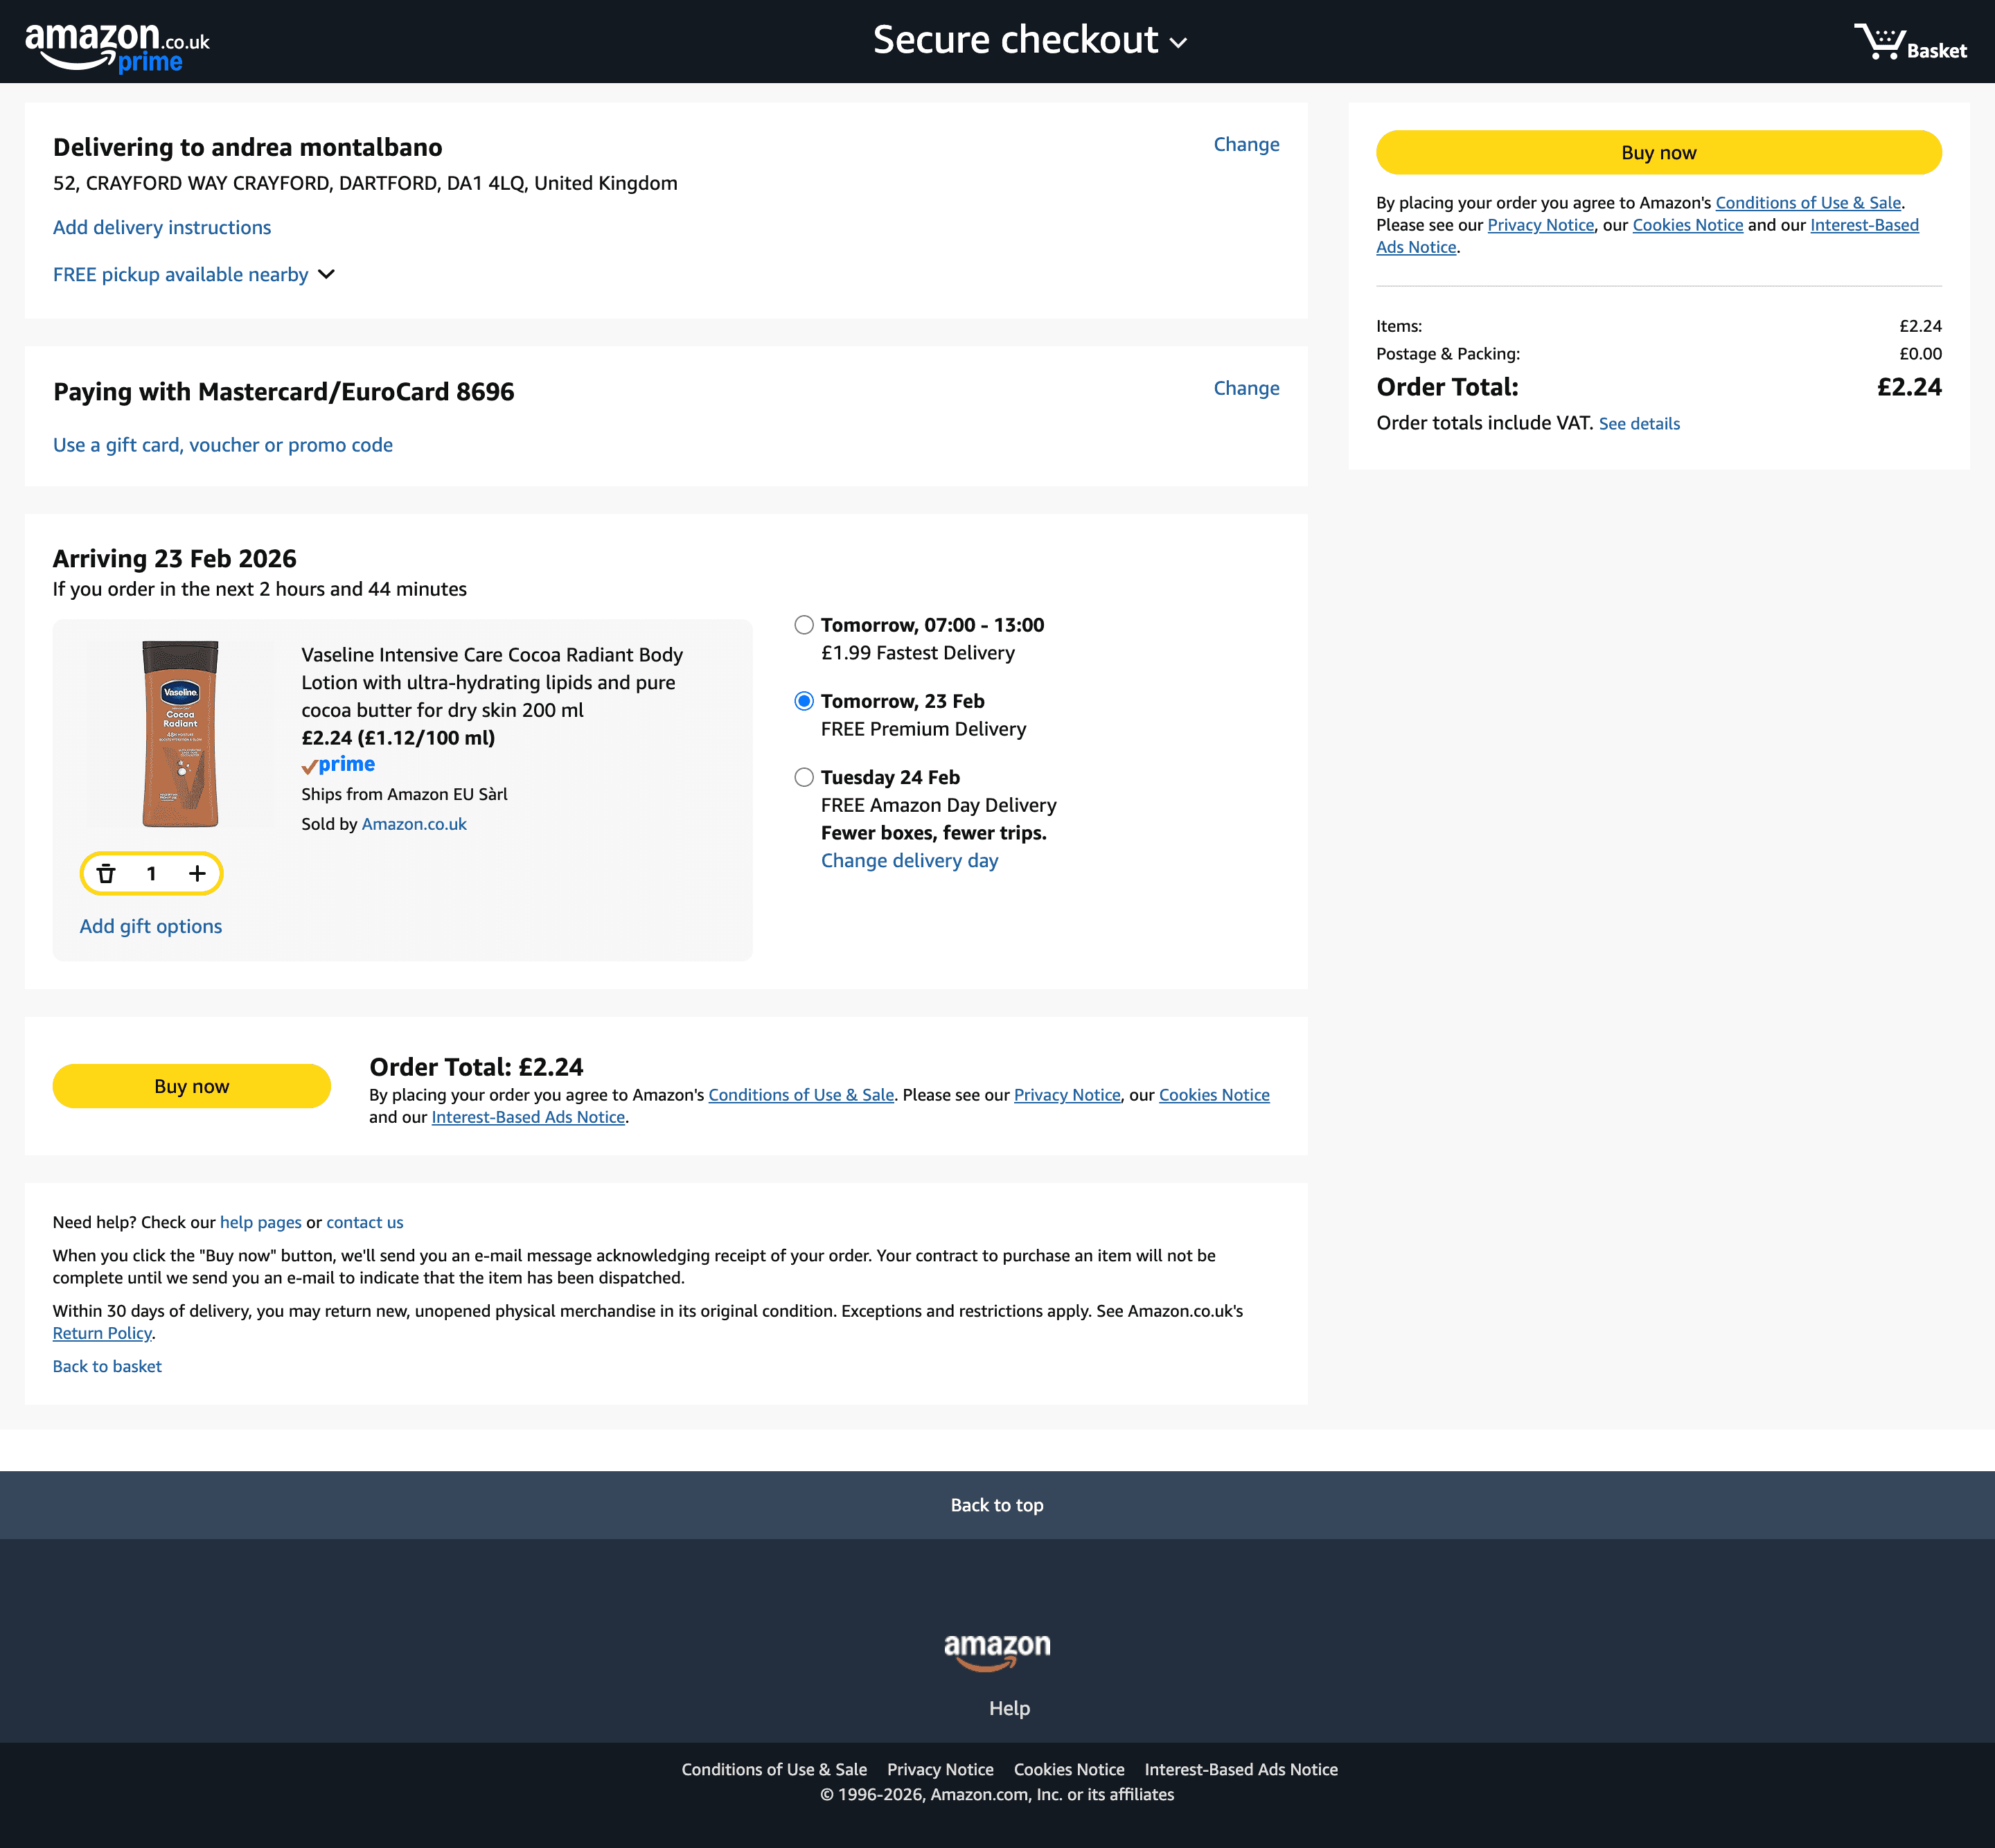Select Tomorrow 23 Feb FREE Premium Delivery
The height and width of the screenshot is (1848, 1995).
pos(804,702)
